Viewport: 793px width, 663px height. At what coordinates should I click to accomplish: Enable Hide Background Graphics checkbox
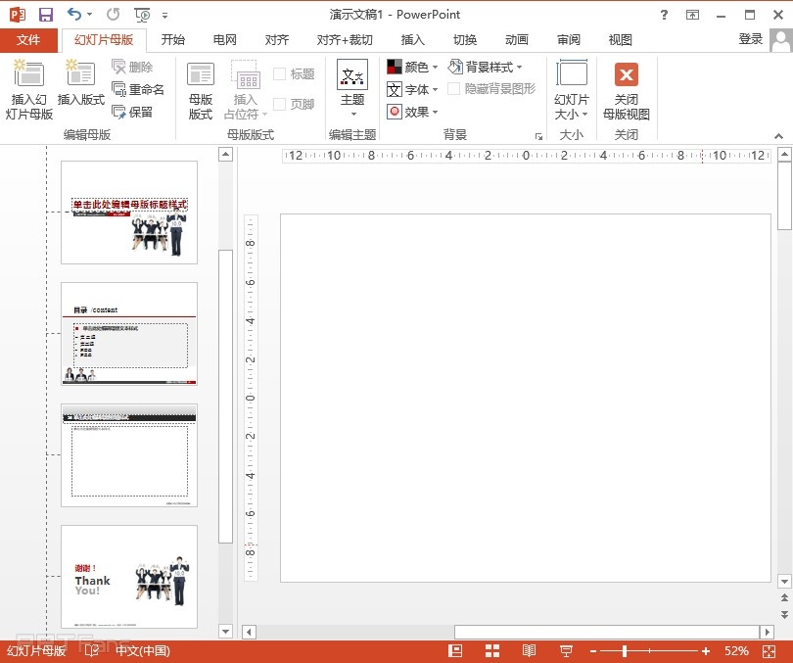click(x=454, y=89)
